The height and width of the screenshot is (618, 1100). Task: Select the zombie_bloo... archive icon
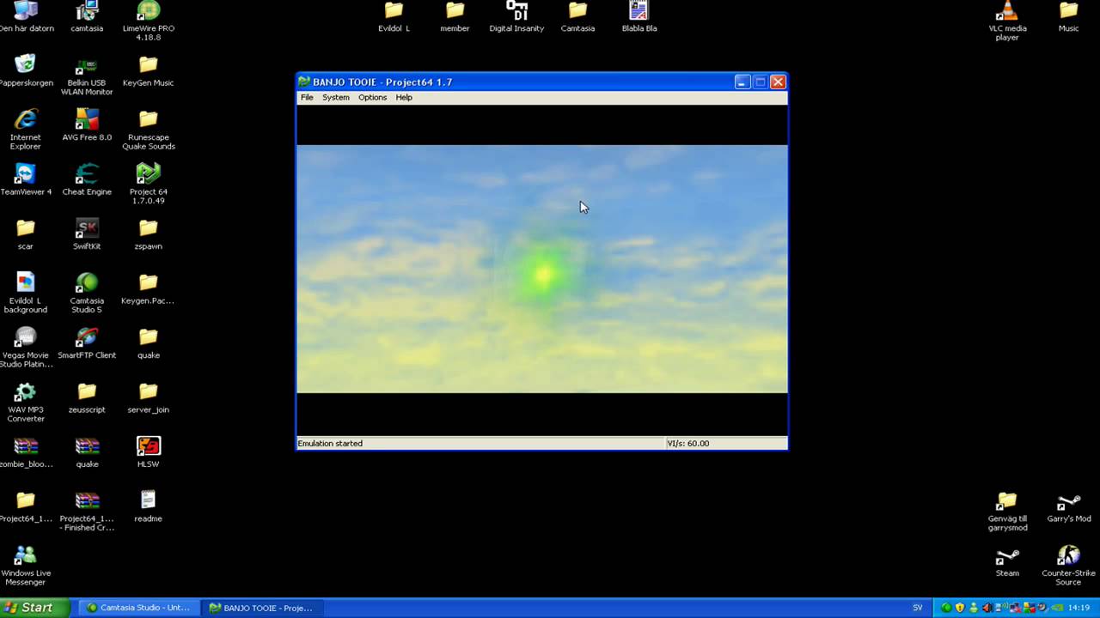pyautogui.click(x=25, y=451)
